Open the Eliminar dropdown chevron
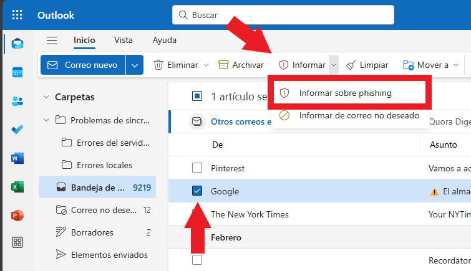471x271 pixels. (x=206, y=65)
